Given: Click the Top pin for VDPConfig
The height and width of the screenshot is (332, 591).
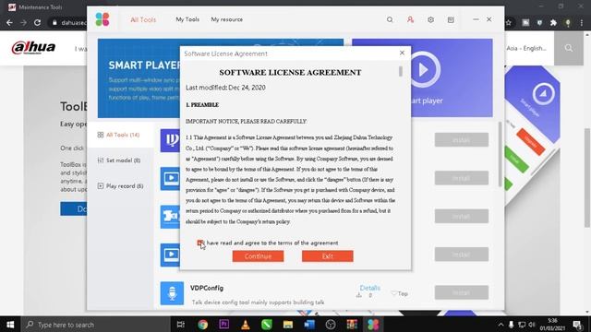Looking at the screenshot, I should tap(400, 293).
